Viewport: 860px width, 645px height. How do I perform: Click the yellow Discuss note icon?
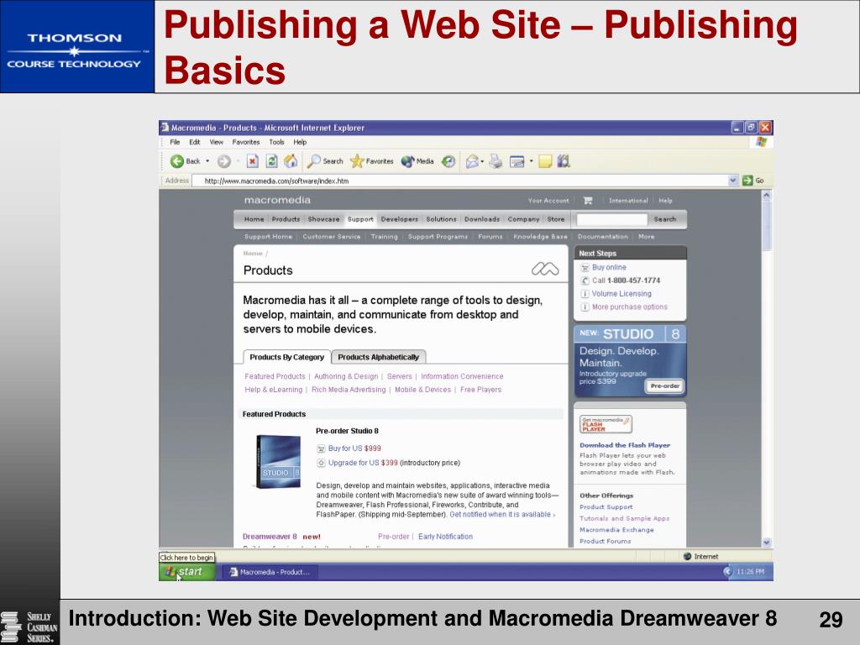(x=544, y=161)
